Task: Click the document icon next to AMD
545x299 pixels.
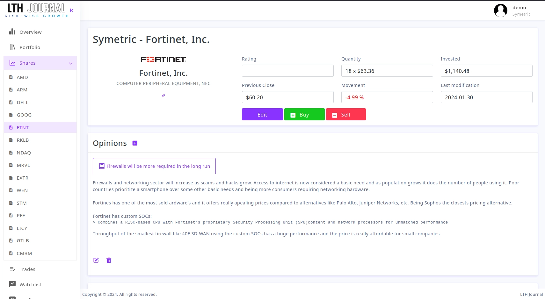Action: 11,77
